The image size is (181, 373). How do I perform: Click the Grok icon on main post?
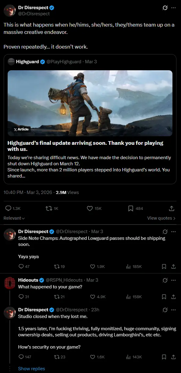point(165,8)
